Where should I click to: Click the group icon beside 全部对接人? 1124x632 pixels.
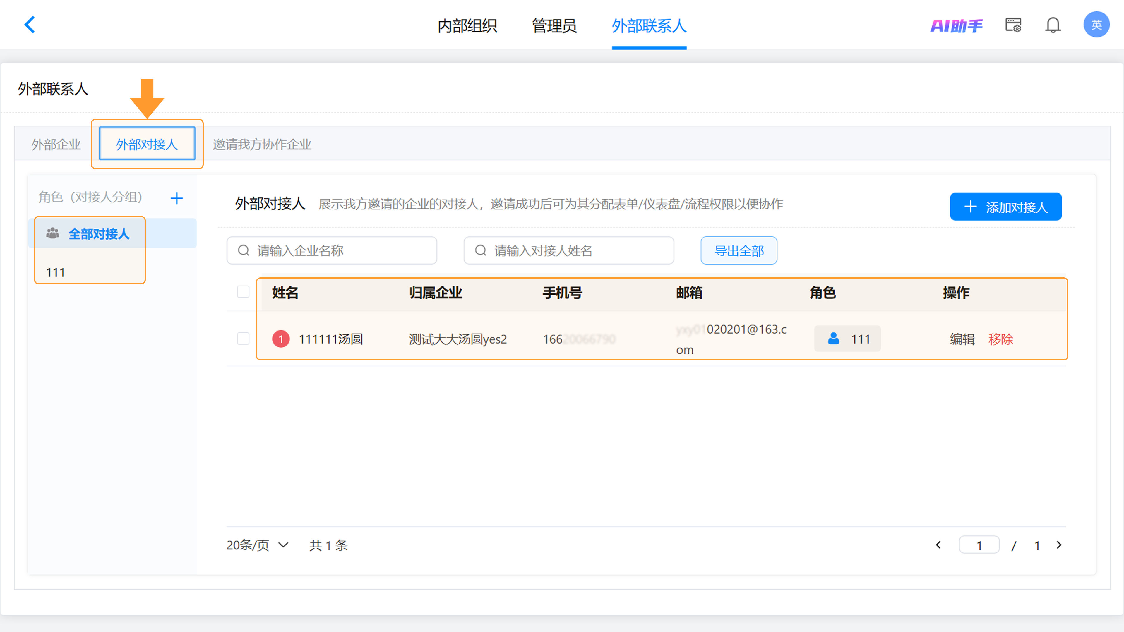tap(53, 233)
